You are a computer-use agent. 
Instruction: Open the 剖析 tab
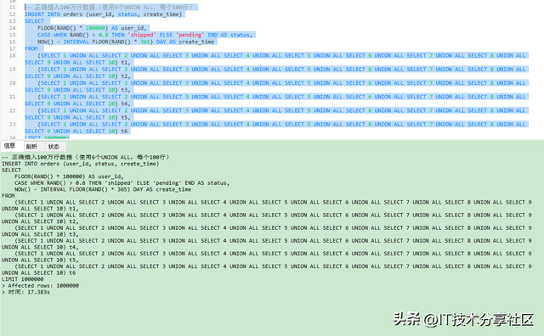coord(31,147)
